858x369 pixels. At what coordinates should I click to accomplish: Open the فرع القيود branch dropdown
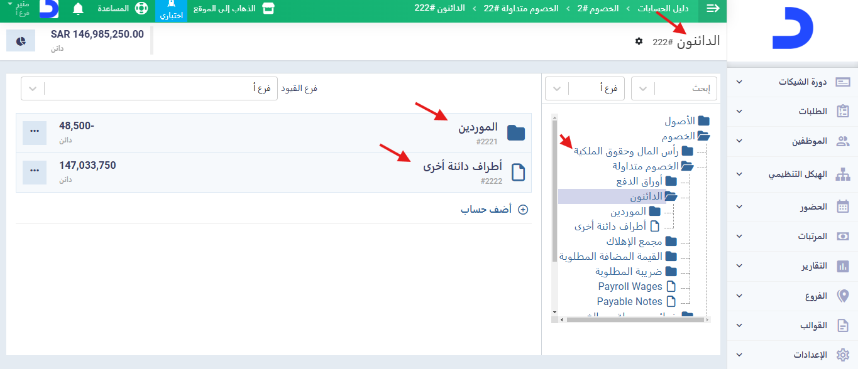click(150, 88)
